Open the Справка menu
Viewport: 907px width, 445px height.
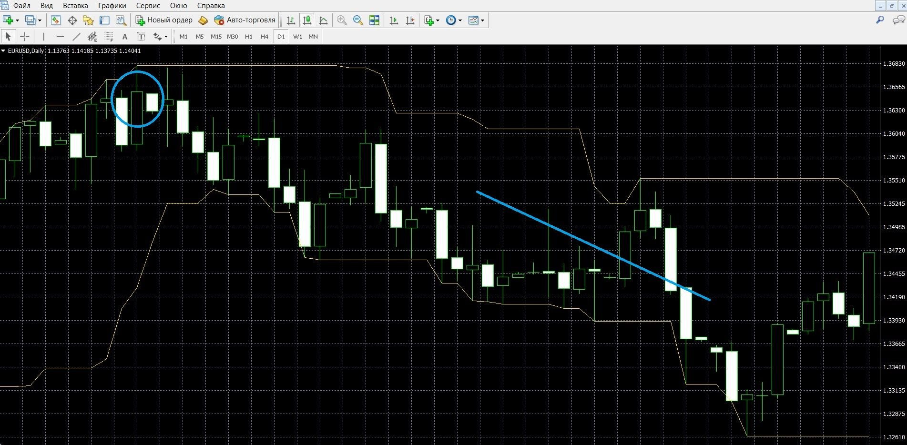tap(211, 6)
